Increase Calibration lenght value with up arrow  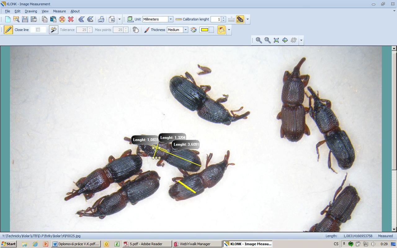pos(224,18)
